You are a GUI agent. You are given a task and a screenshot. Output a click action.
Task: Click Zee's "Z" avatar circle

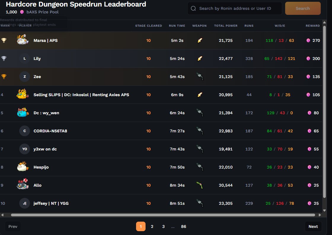tap(25, 77)
